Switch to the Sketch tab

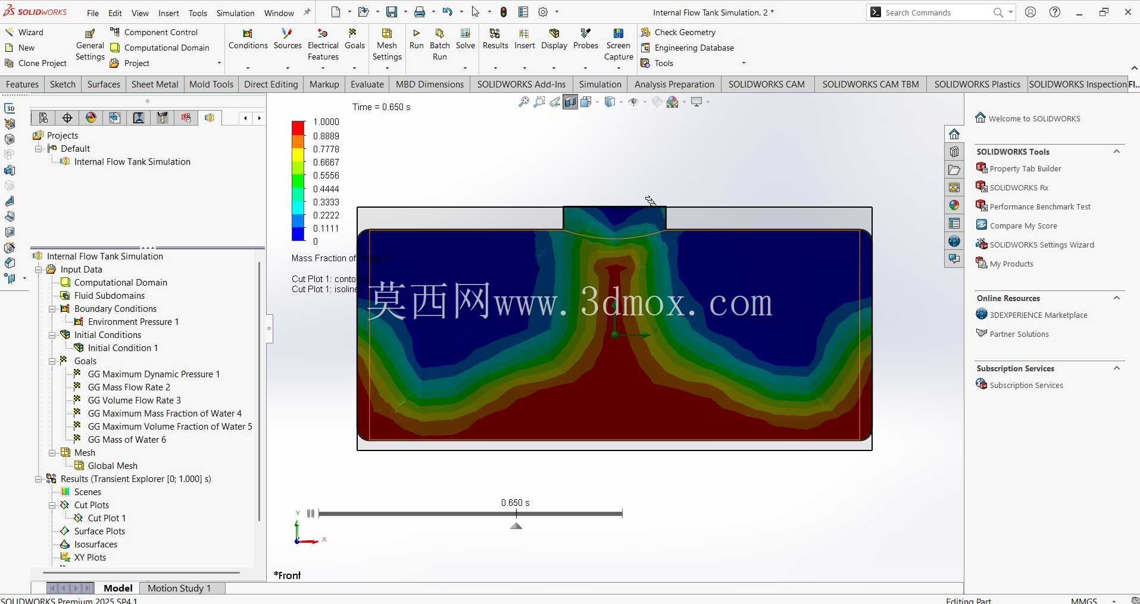pos(63,85)
